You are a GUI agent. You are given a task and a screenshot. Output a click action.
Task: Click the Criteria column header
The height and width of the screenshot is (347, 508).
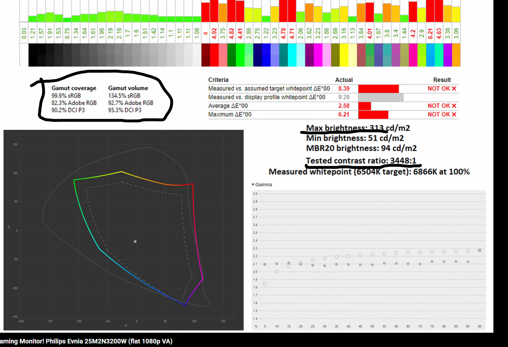(218, 80)
